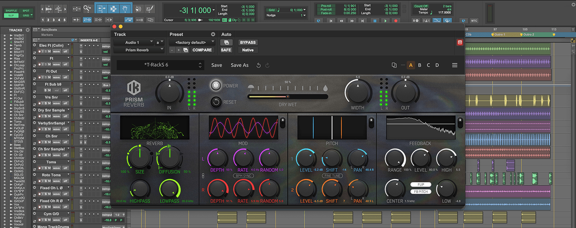Select the Scrubber speaker tool
576x228 pixels.
[x=138, y=8]
